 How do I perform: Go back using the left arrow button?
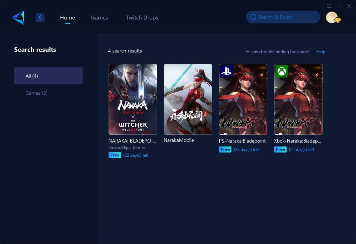pyautogui.click(x=40, y=17)
